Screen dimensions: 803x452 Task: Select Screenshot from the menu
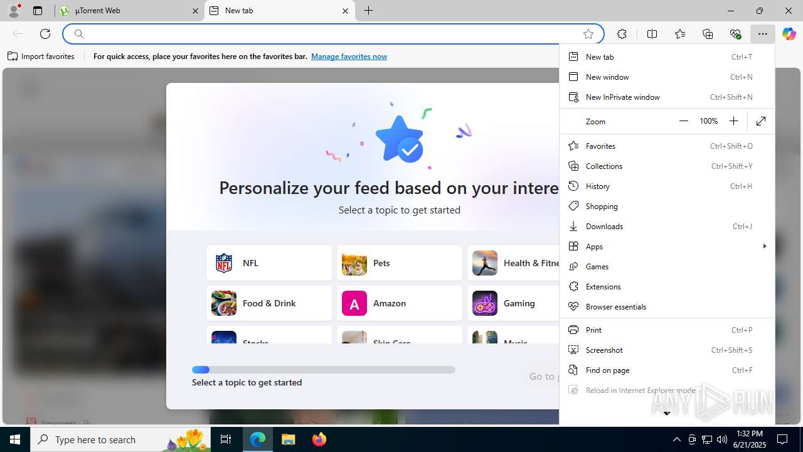(x=667, y=350)
